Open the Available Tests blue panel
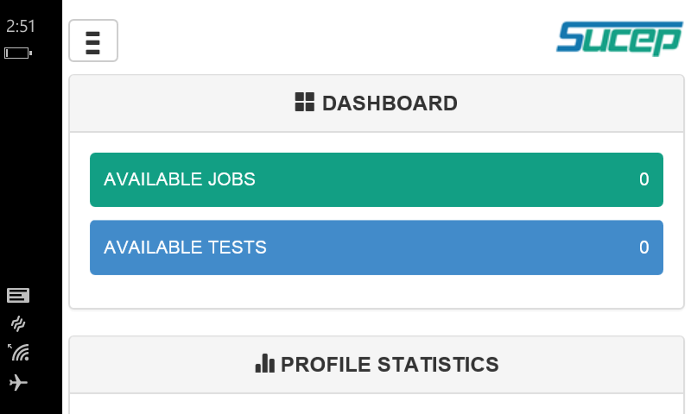 [x=377, y=248]
